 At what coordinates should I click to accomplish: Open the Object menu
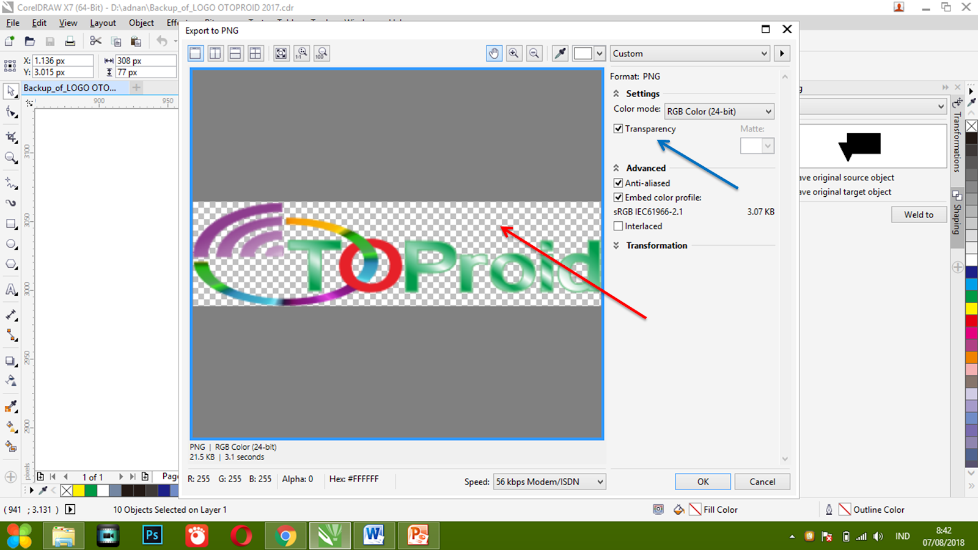tap(141, 23)
